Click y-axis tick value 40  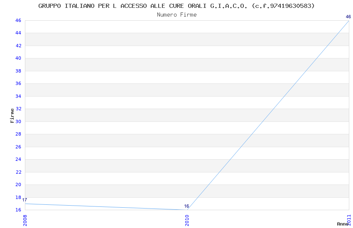coord(18,58)
